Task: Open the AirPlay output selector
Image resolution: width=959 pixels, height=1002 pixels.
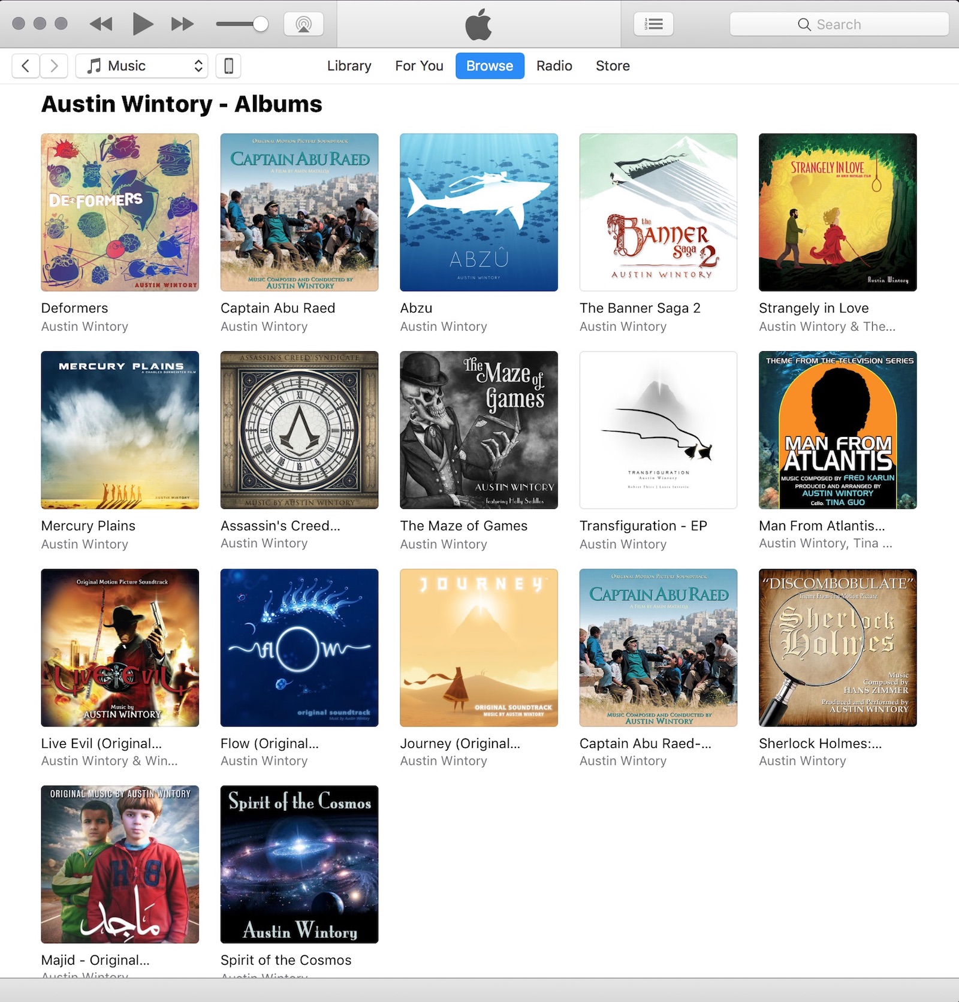Action: coord(303,24)
